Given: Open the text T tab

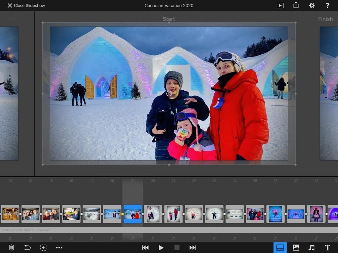Looking at the screenshot, I should 327,248.
